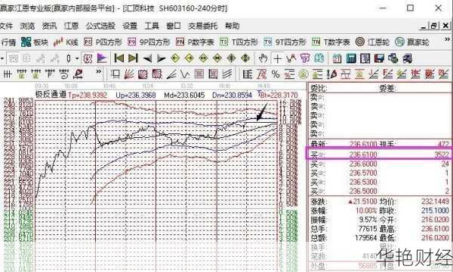
Task: Open the T数字表 time table
Action: 331,42
